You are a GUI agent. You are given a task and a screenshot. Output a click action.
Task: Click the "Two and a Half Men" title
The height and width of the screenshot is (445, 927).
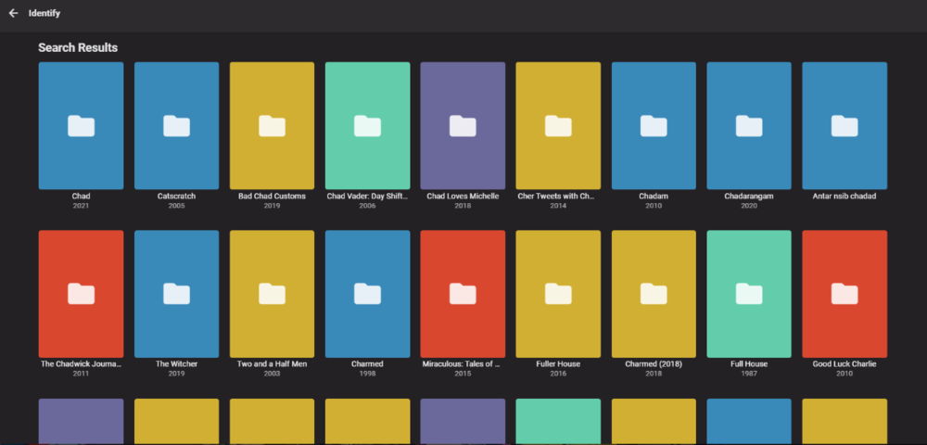[x=272, y=364]
